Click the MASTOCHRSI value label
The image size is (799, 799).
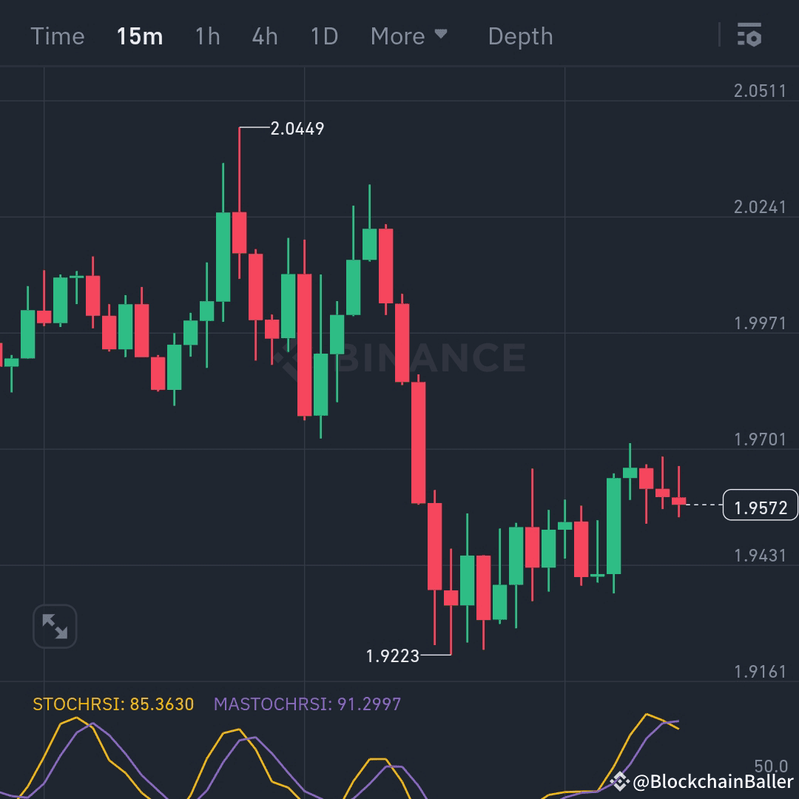[307, 705]
